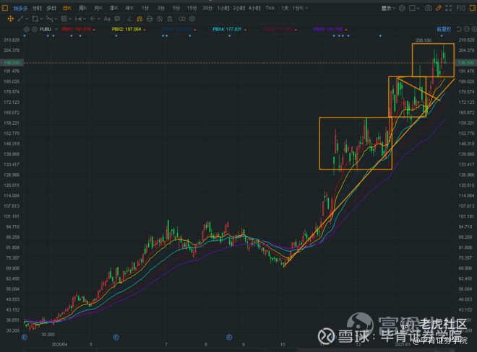
Task: Enter fullscreen chart mode
Action: [x=448, y=8]
